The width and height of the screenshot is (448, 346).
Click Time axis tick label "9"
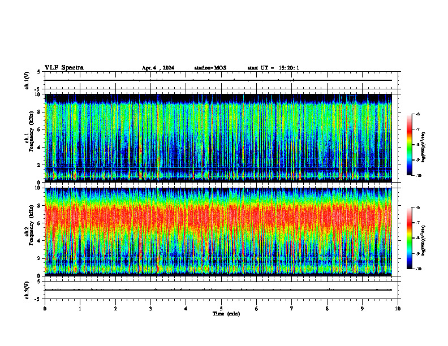pos(363,309)
